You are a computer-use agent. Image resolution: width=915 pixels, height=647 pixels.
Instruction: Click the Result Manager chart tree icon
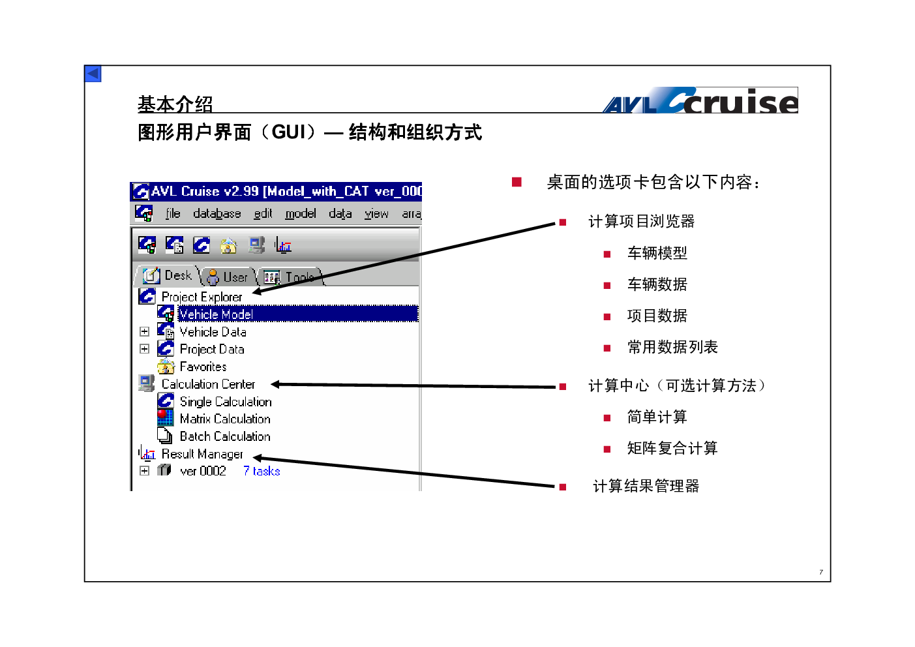(147, 453)
